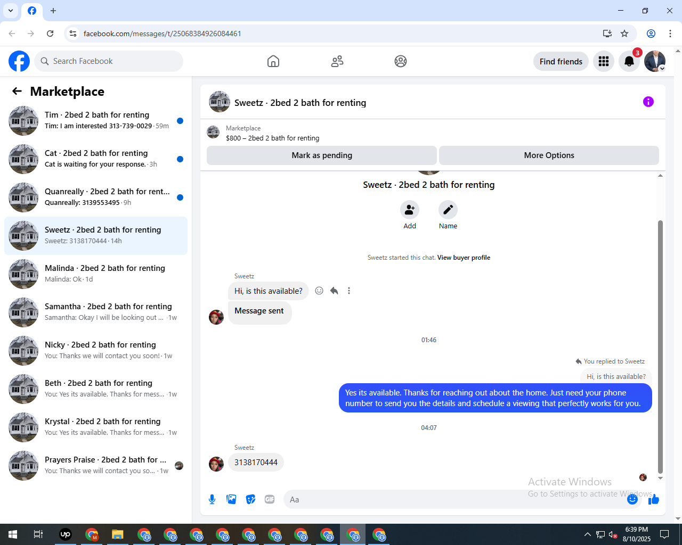The height and width of the screenshot is (545, 682).
Task: Reload the page with browser refresh
Action: click(x=50, y=34)
